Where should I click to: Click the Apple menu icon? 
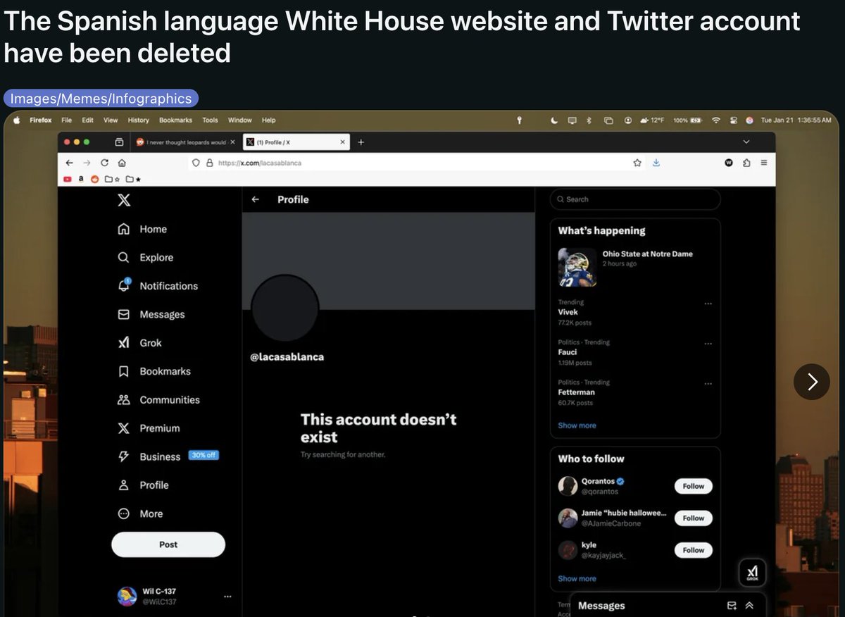tap(15, 120)
